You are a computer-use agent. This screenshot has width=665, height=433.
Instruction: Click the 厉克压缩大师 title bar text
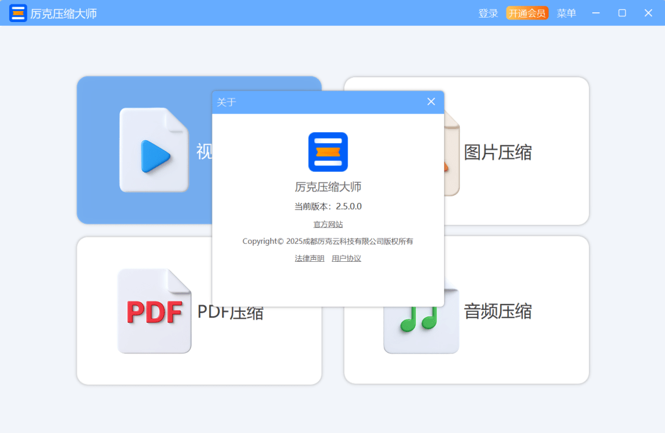64,14
